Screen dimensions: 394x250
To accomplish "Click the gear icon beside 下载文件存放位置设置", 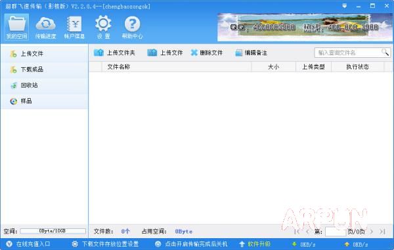I will coord(75,244).
